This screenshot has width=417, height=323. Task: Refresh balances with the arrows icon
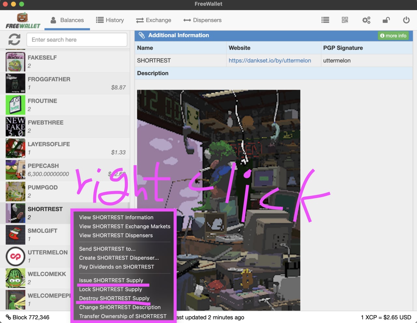[14, 39]
